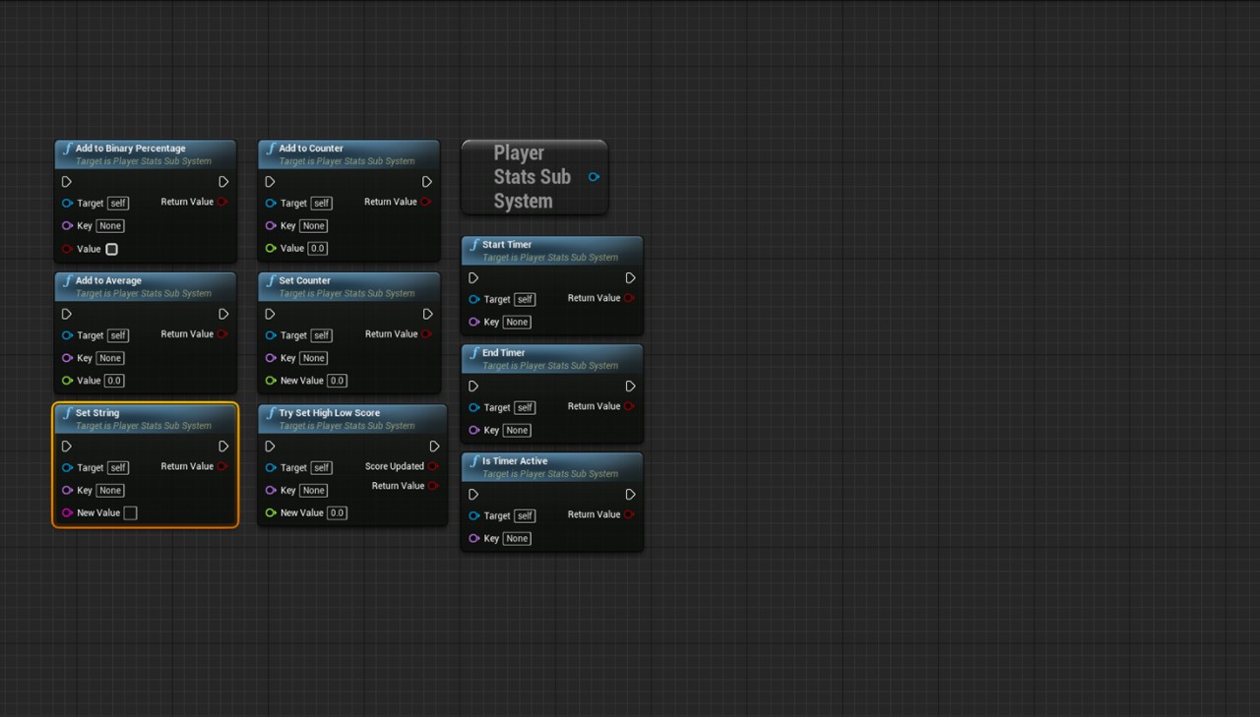Click the Key None field in End Timer
This screenshot has width=1260, height=717.
coord(517,430)
